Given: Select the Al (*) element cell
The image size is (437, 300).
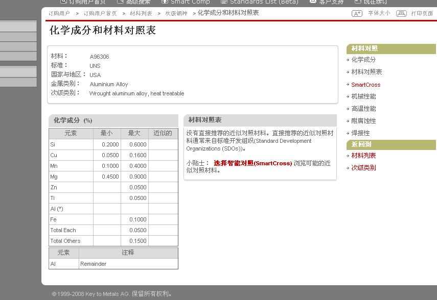Looking at the screenshot, I should [71, 209].
